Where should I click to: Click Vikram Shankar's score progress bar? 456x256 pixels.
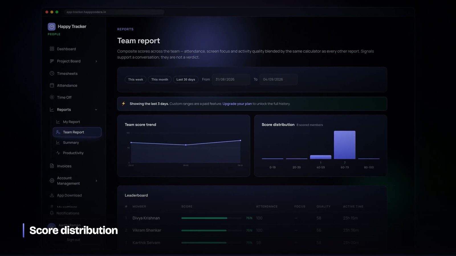pos(211,230)
